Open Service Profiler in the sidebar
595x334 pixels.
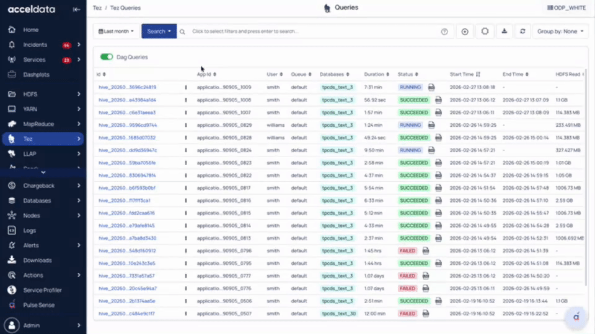[x=42, y=290]
